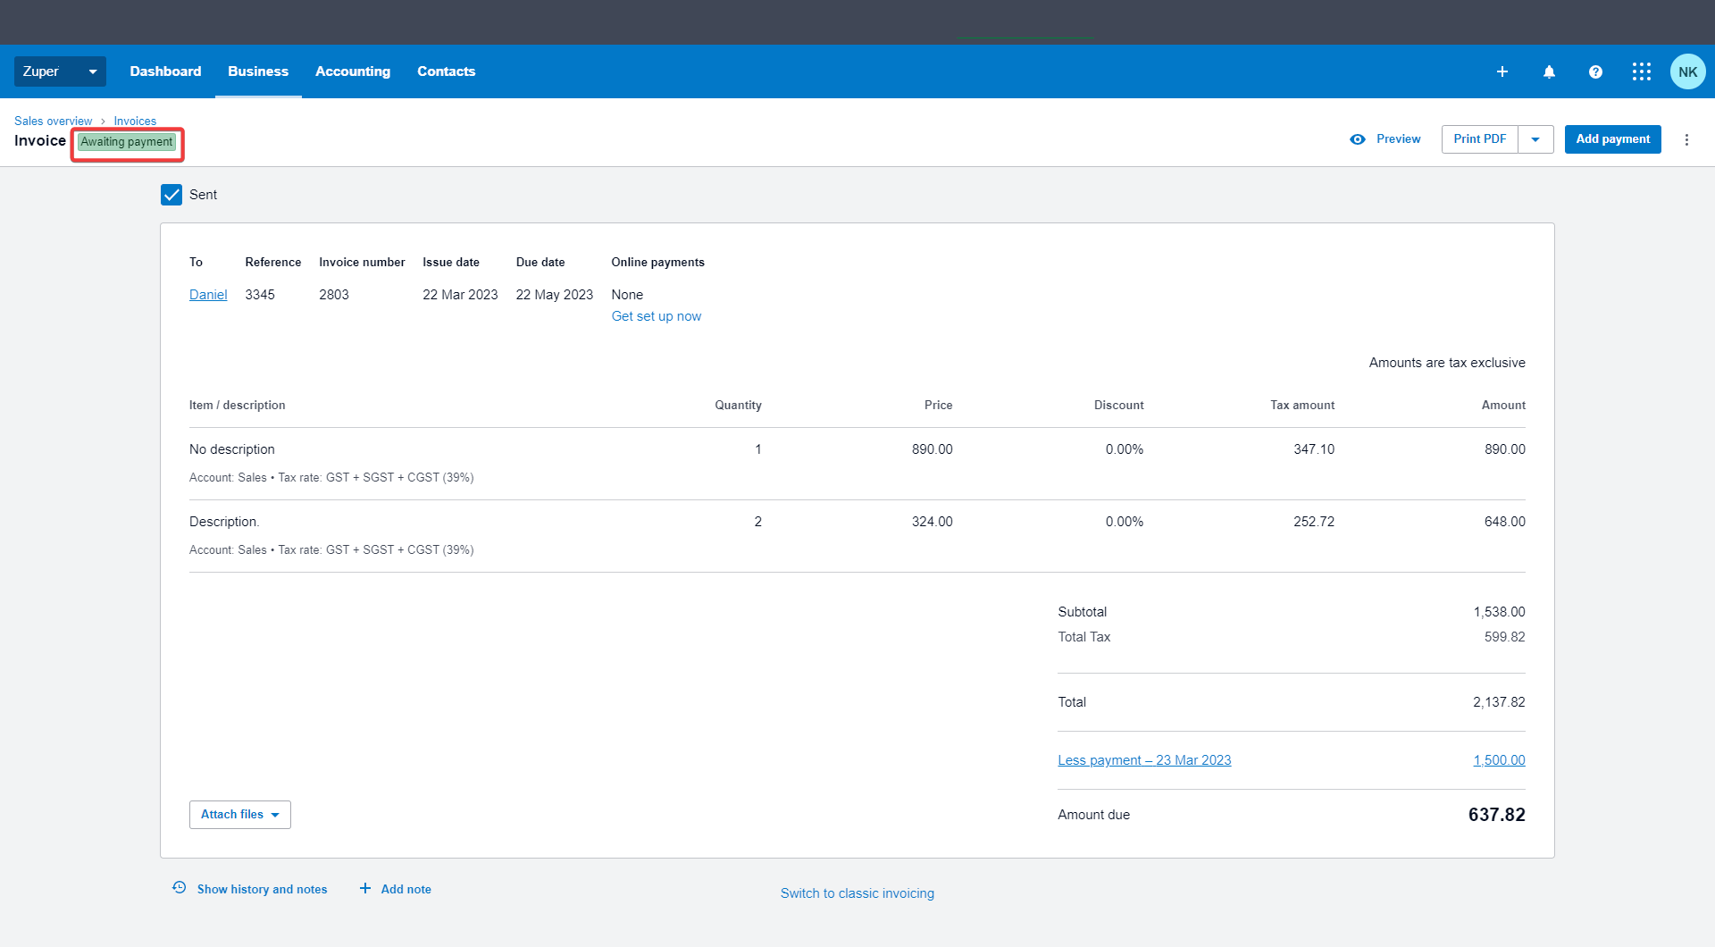Image resolution: width=1715 pixels, height=947 pixels.
Task: Open the invoice more options kebab menu
Action: (x=1686, y=139)
